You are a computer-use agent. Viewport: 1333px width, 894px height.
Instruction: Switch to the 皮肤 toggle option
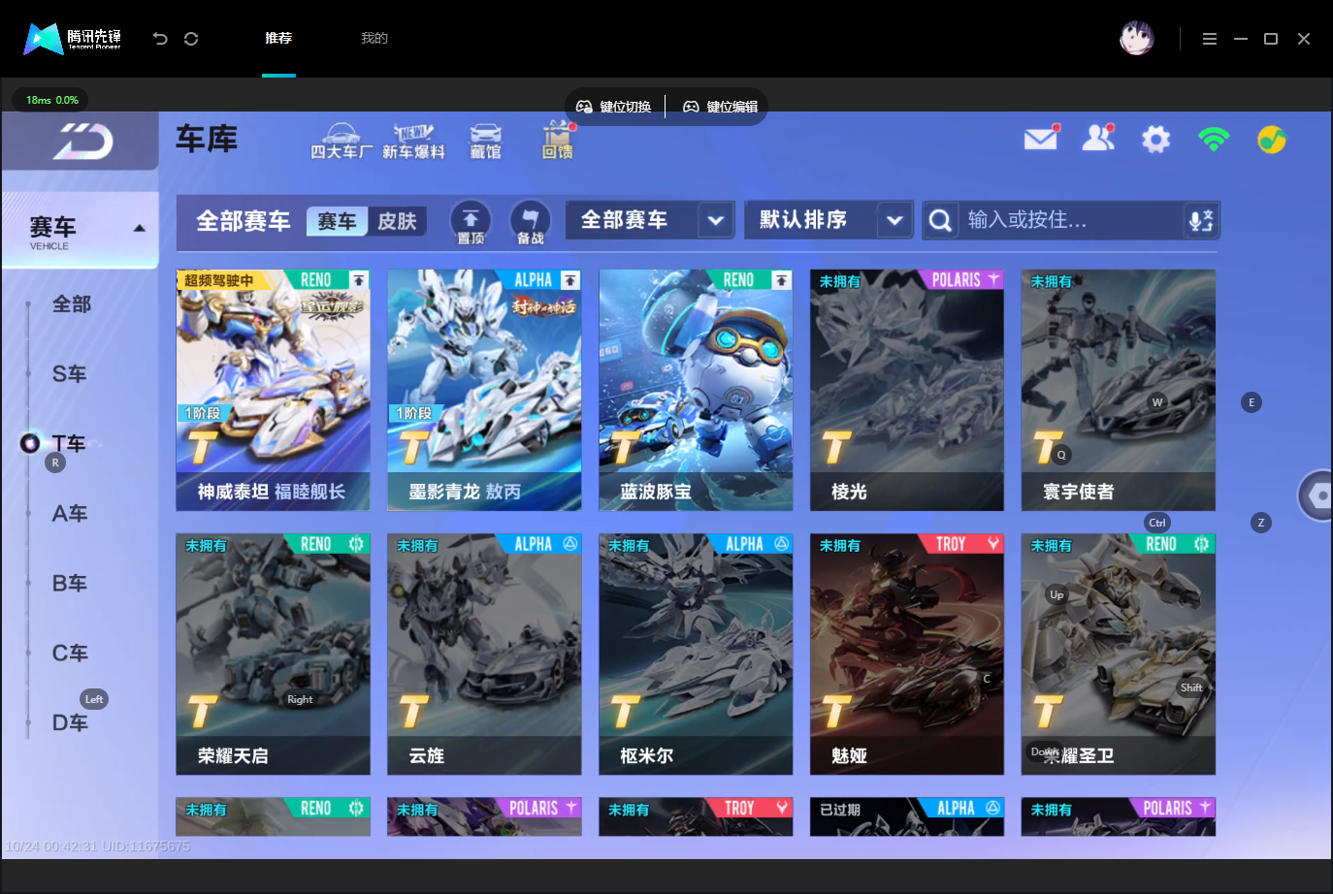pos(397,221)
